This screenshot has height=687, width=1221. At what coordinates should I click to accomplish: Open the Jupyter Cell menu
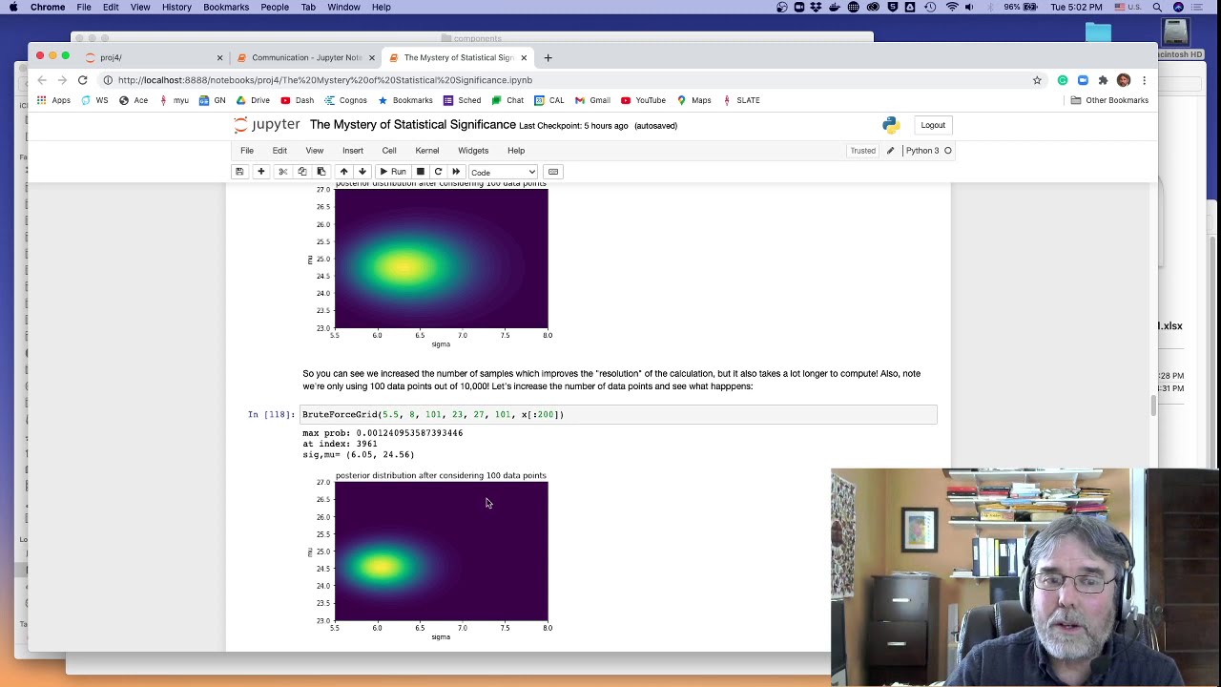click(389, 151)
